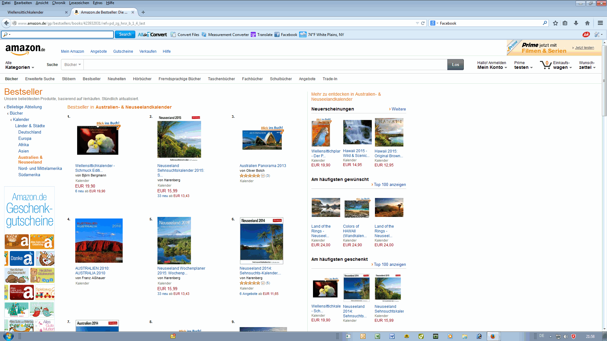Expand the Prime testen dropdown

pyautogui.click(x=523, y=65)
